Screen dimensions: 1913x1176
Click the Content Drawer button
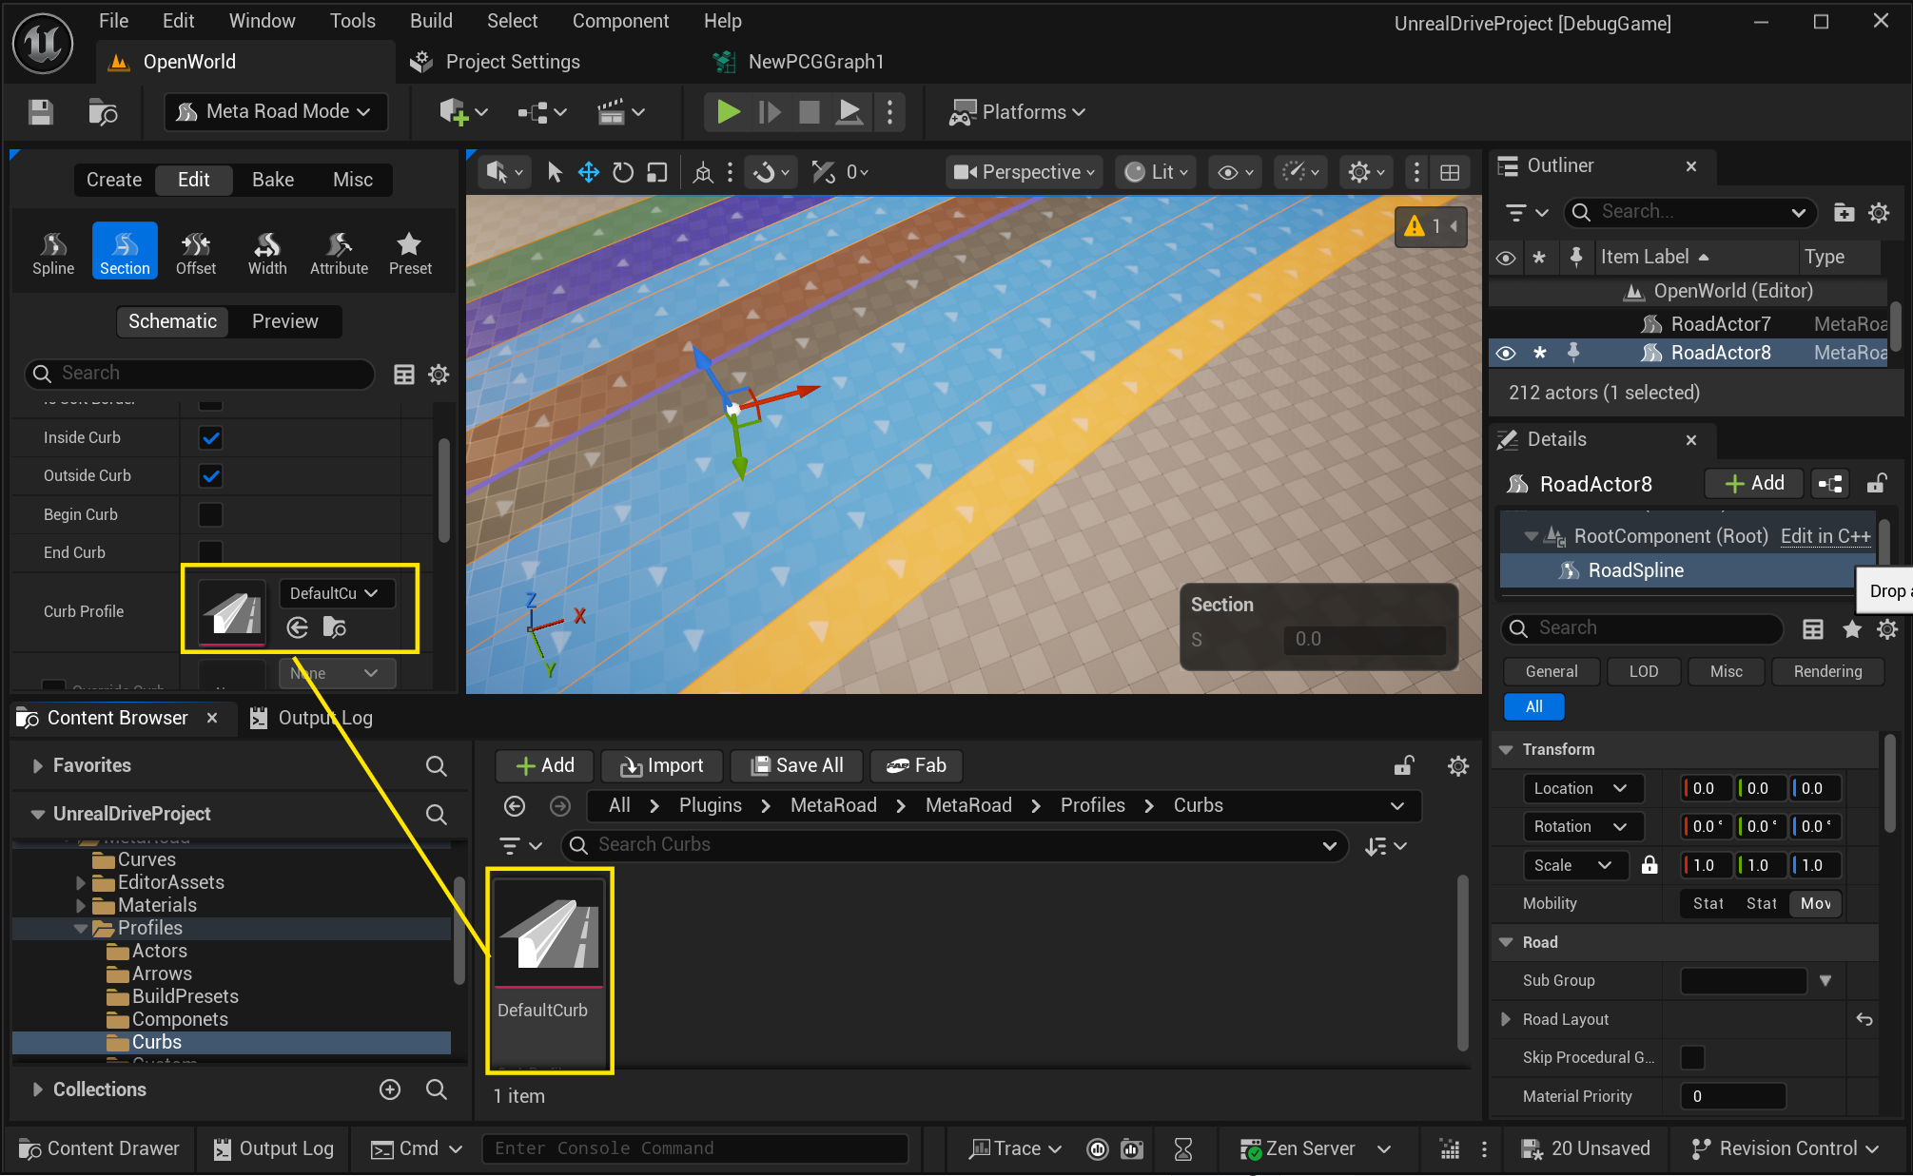(x=99, y=1148)
